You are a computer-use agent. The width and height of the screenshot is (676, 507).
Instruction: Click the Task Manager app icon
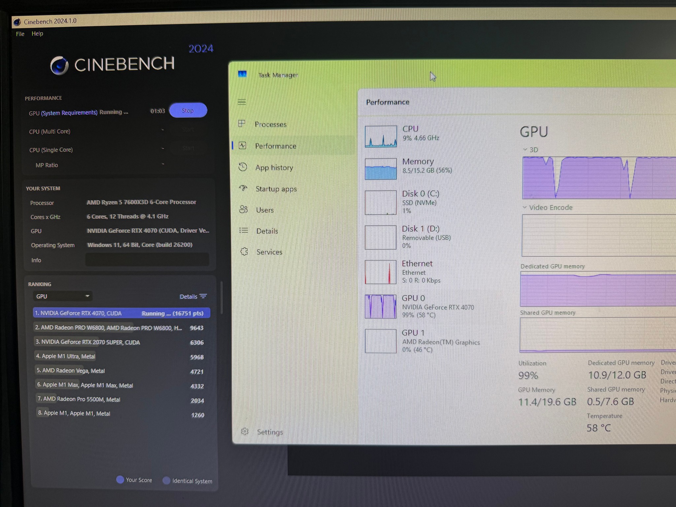pyautogui.click(x=242, y=74)
